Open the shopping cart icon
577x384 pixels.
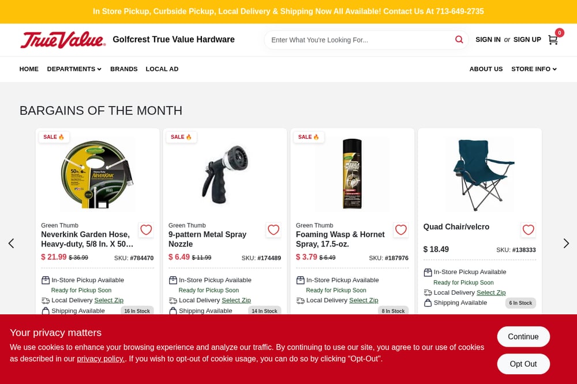pos(553,40)
